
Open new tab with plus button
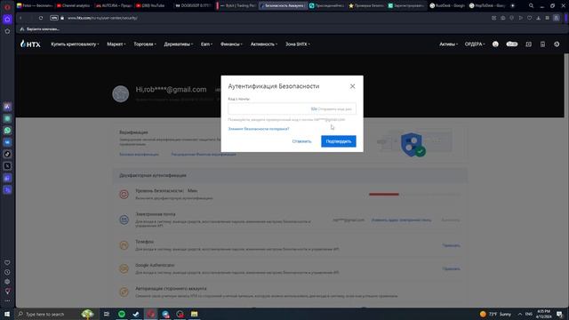click(512, 6)
